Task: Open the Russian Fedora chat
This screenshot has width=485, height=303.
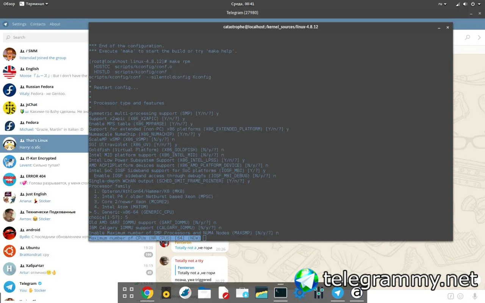Action: click(44, 90)
